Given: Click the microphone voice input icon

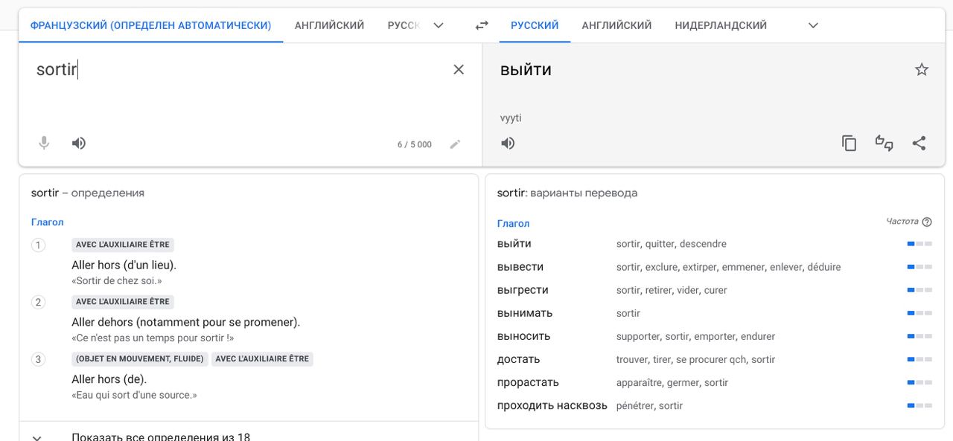Looking at the screenshot, I should 44,143.
